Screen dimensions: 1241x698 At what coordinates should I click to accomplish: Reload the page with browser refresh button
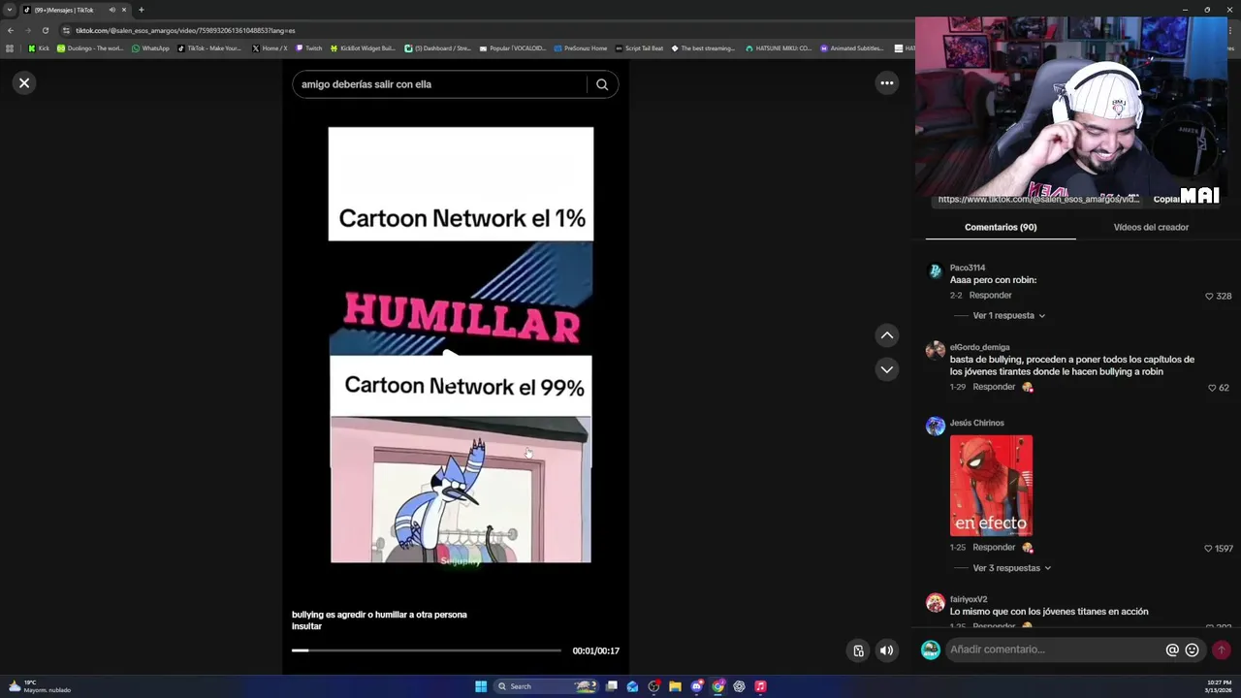45,30
